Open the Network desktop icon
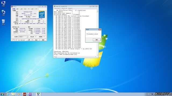 (x=3, y=13)
